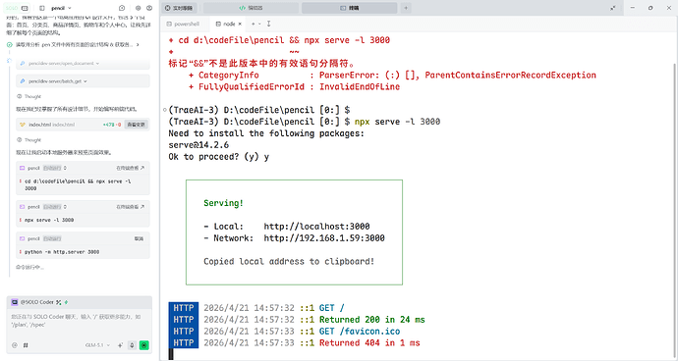Switch to the code editor tab
The image size is (678, 361).
[x=251, y=8]
